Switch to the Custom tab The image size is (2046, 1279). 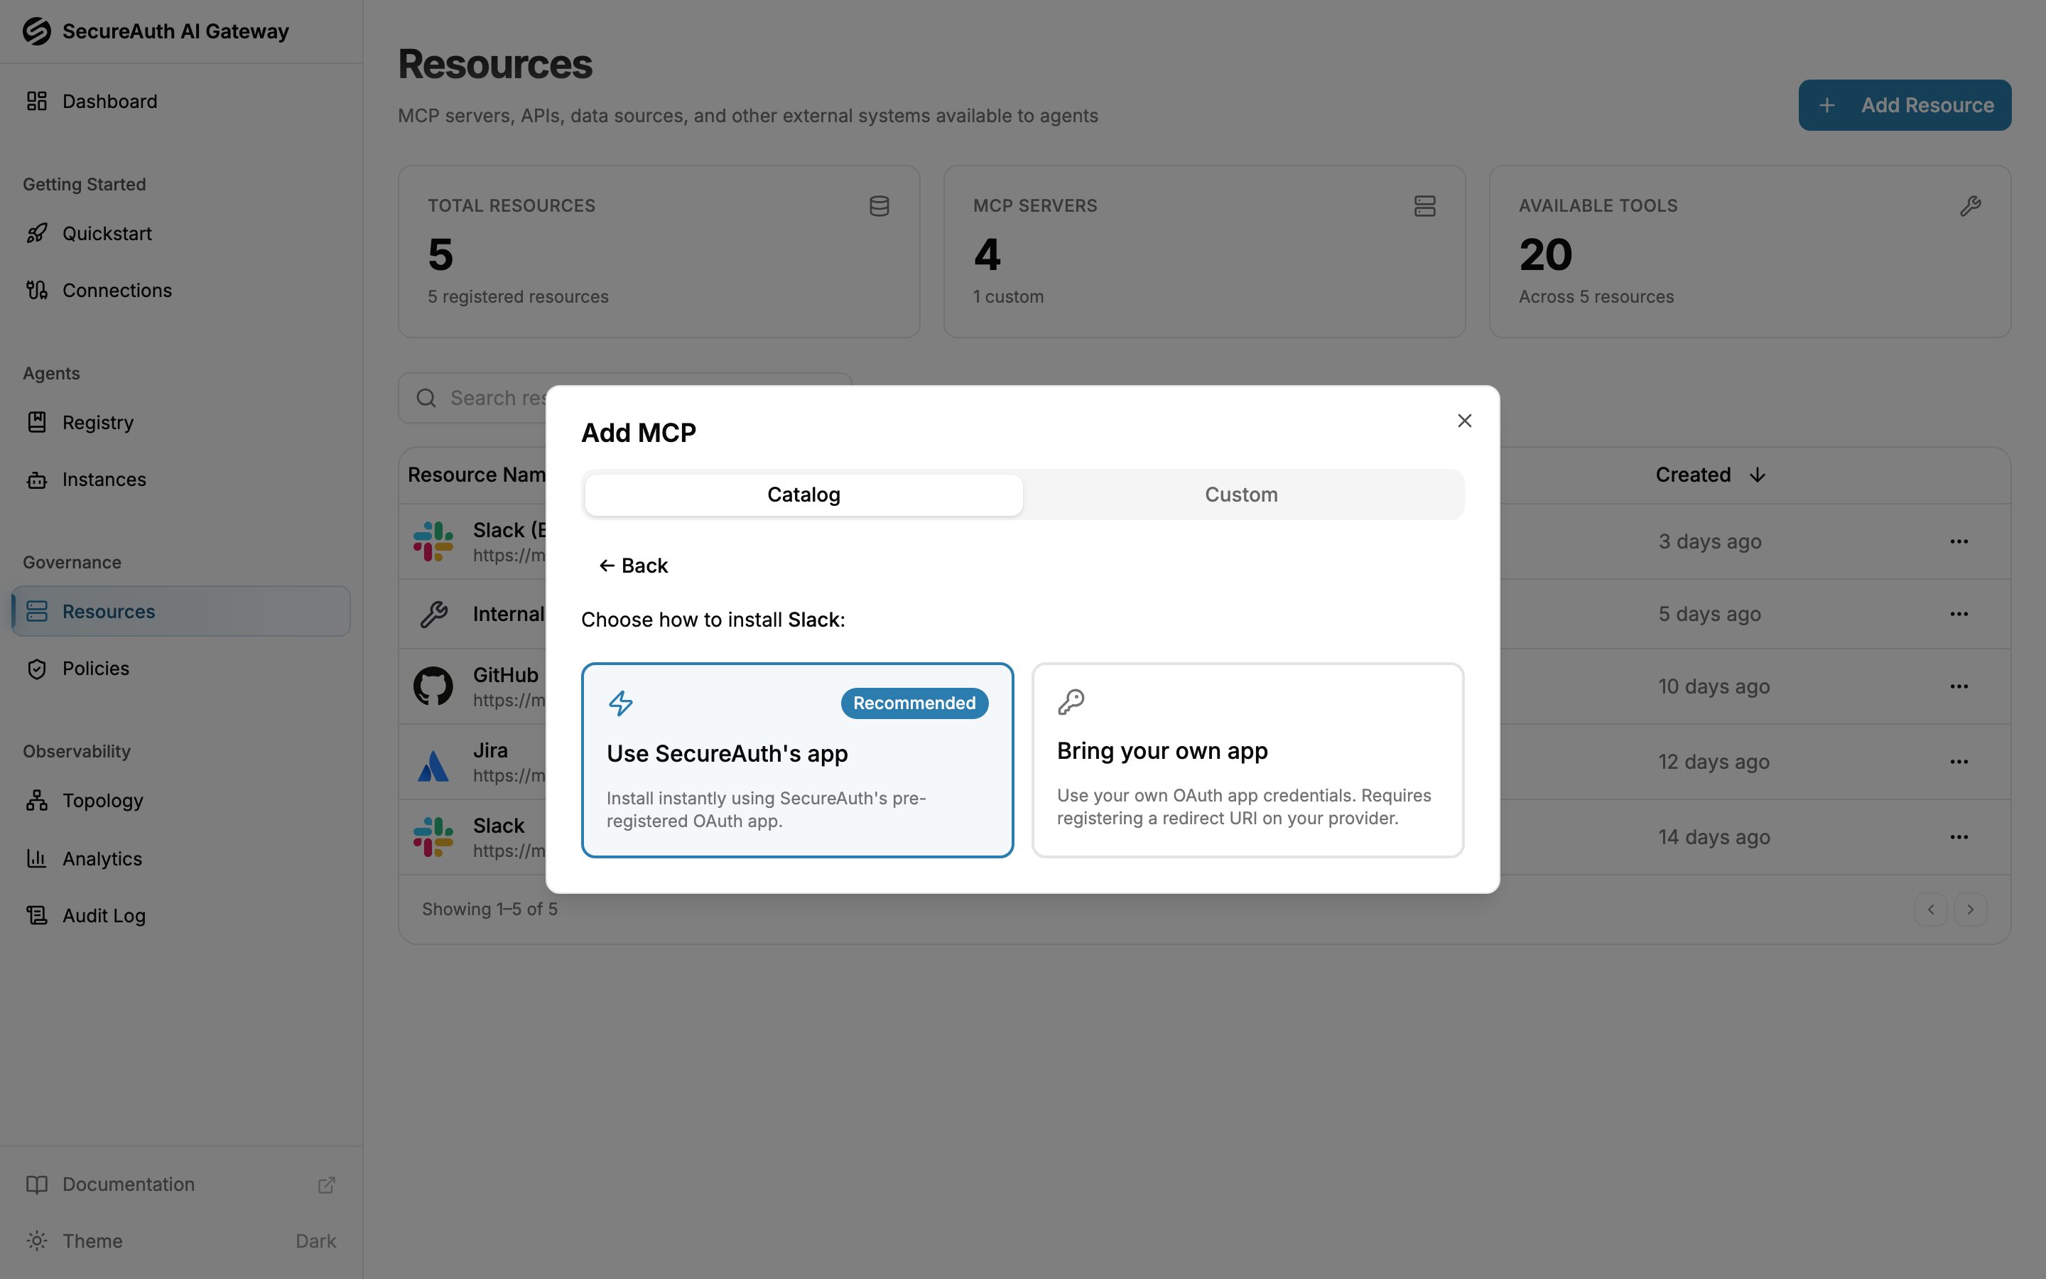click(1241, 495)
